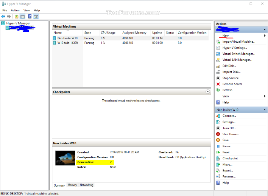The width and height of the screenshot is (268, 196).
Task: Select the Non Insider W10 virtual machine row
Action: (x=131, y=38)
